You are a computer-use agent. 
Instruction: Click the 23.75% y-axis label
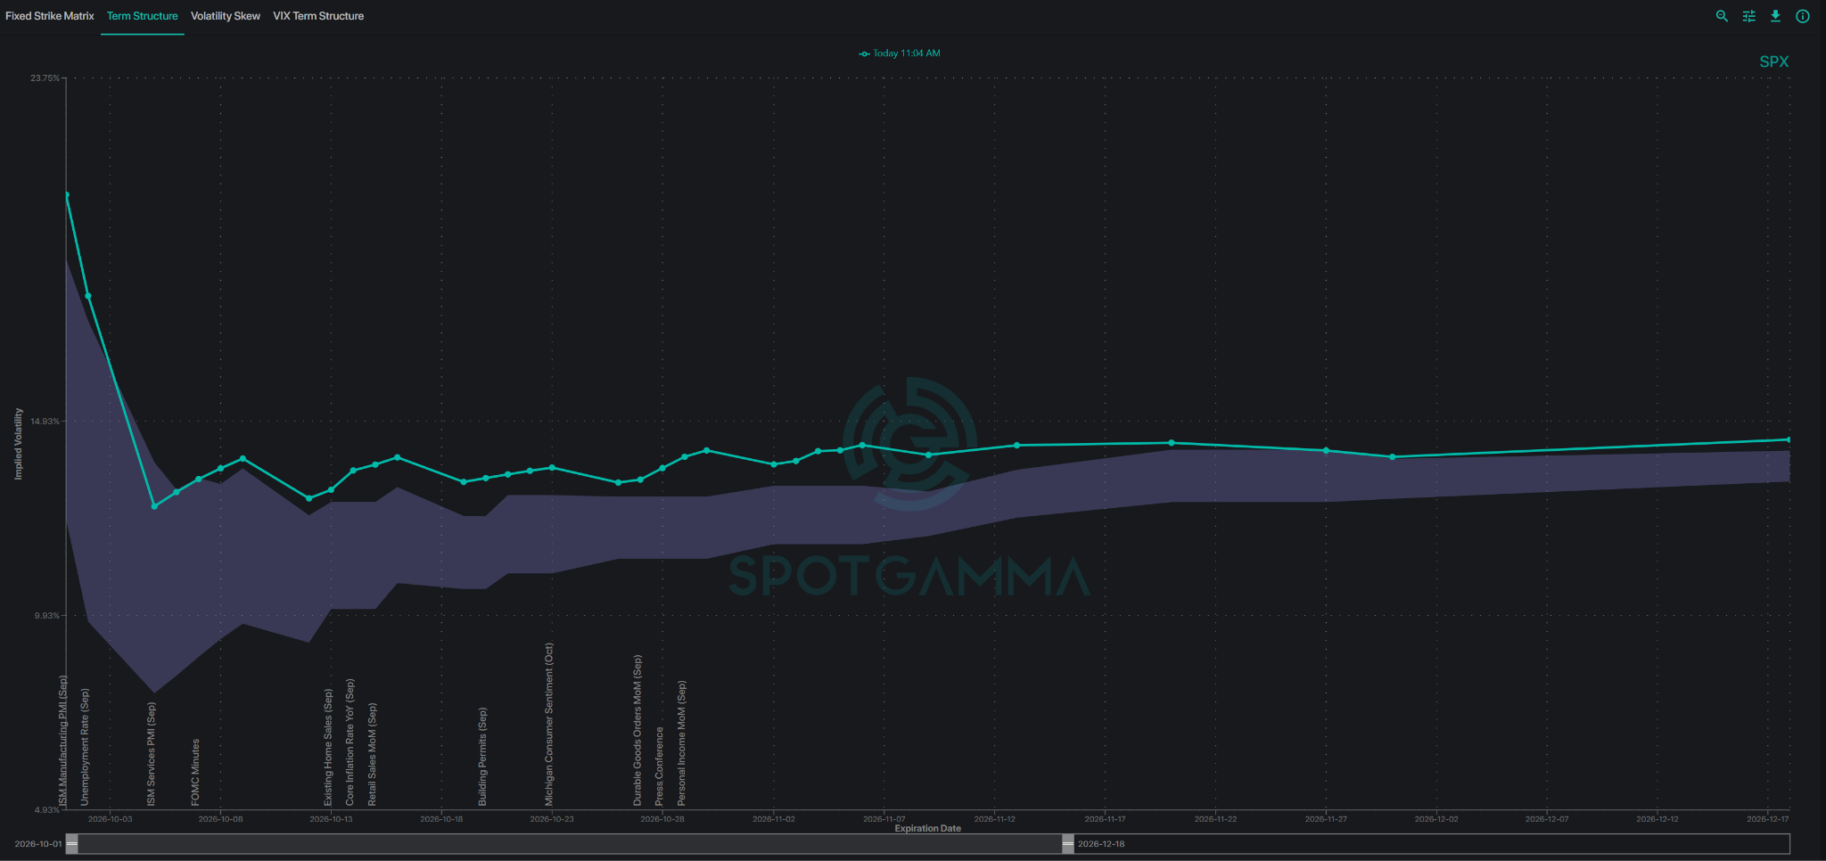tap(45, 78)
